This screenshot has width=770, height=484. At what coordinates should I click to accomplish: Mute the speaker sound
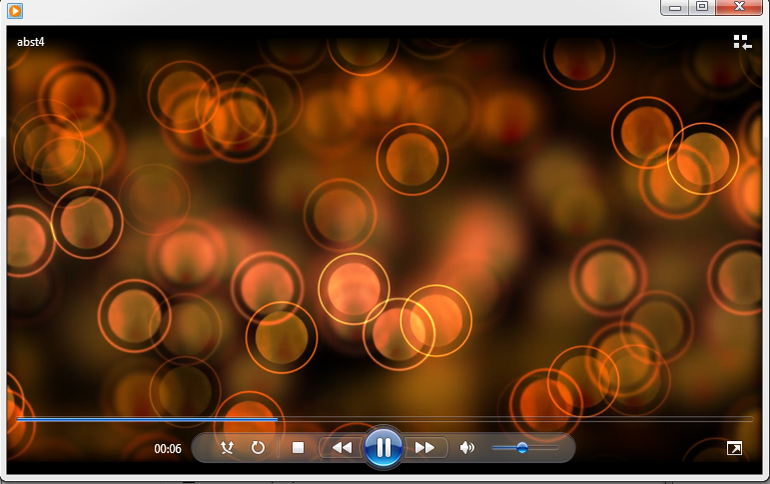[466, 448]
